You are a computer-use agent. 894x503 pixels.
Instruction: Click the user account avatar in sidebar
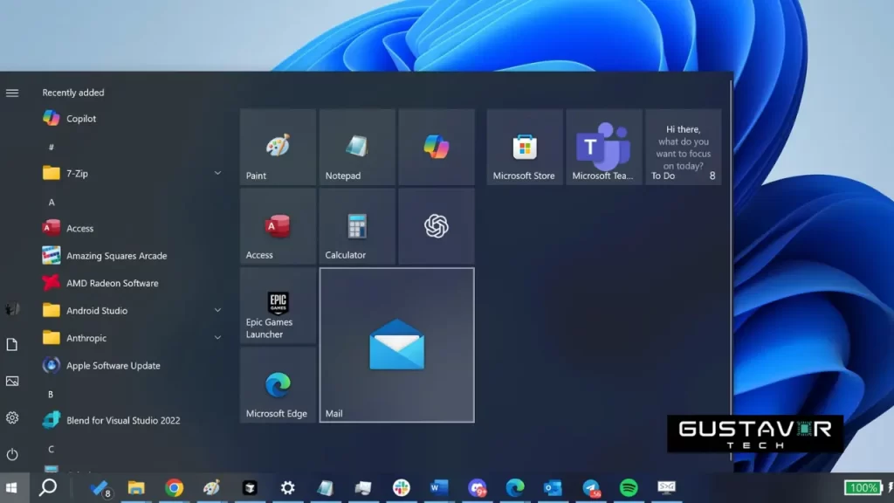pos(12,308)
